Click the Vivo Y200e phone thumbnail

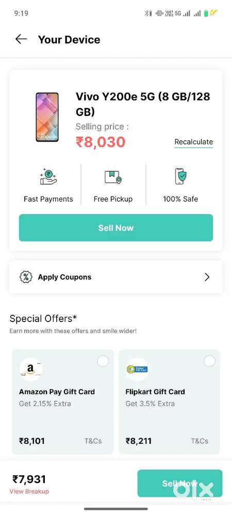pyautogui.click(x=47, y=117)
